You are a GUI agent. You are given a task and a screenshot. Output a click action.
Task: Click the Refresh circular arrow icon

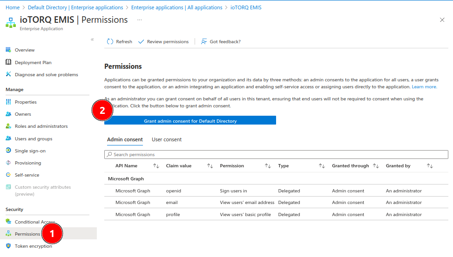110,41
